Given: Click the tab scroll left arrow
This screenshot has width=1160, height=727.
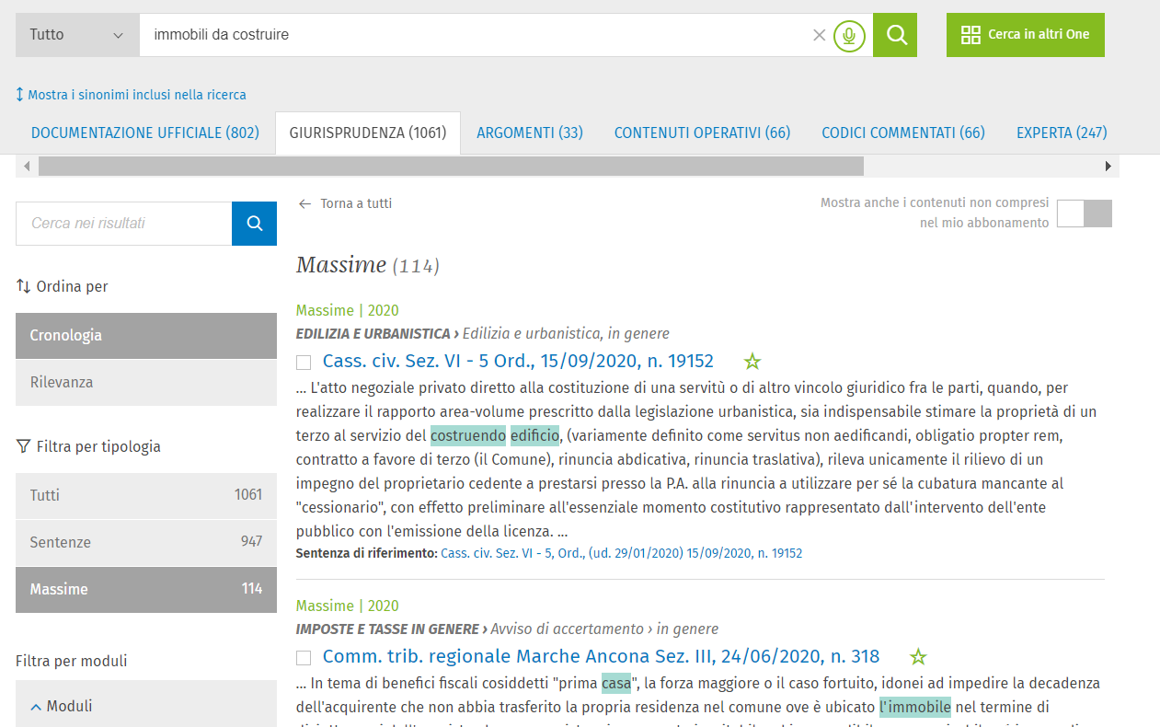Looking at the screenshot, I should (27, 167).
